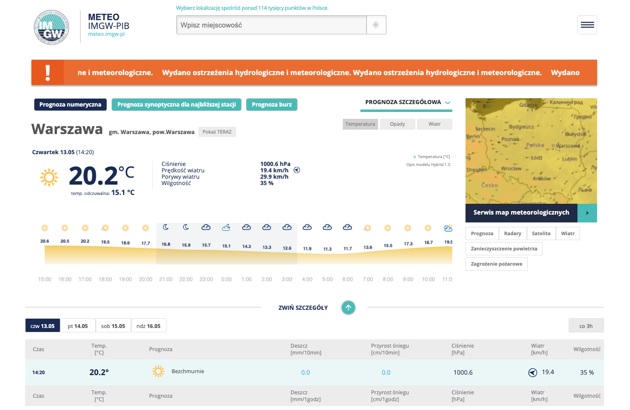Select the sob 15.05 day tab
This screenshot has height=410, width=630.
(113, 326)
